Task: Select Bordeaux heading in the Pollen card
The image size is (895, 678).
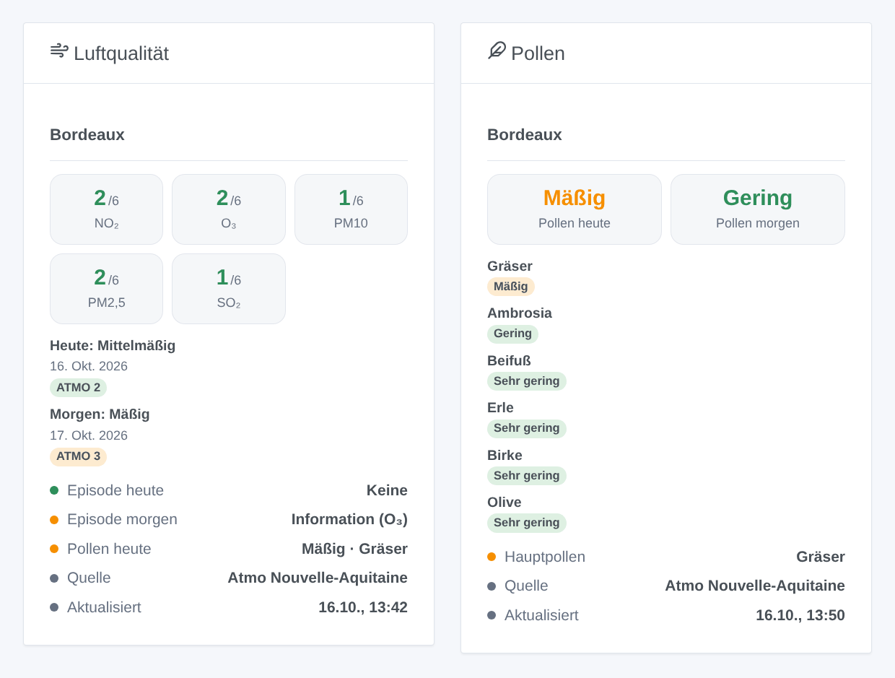Action: (x=525, y=135)
